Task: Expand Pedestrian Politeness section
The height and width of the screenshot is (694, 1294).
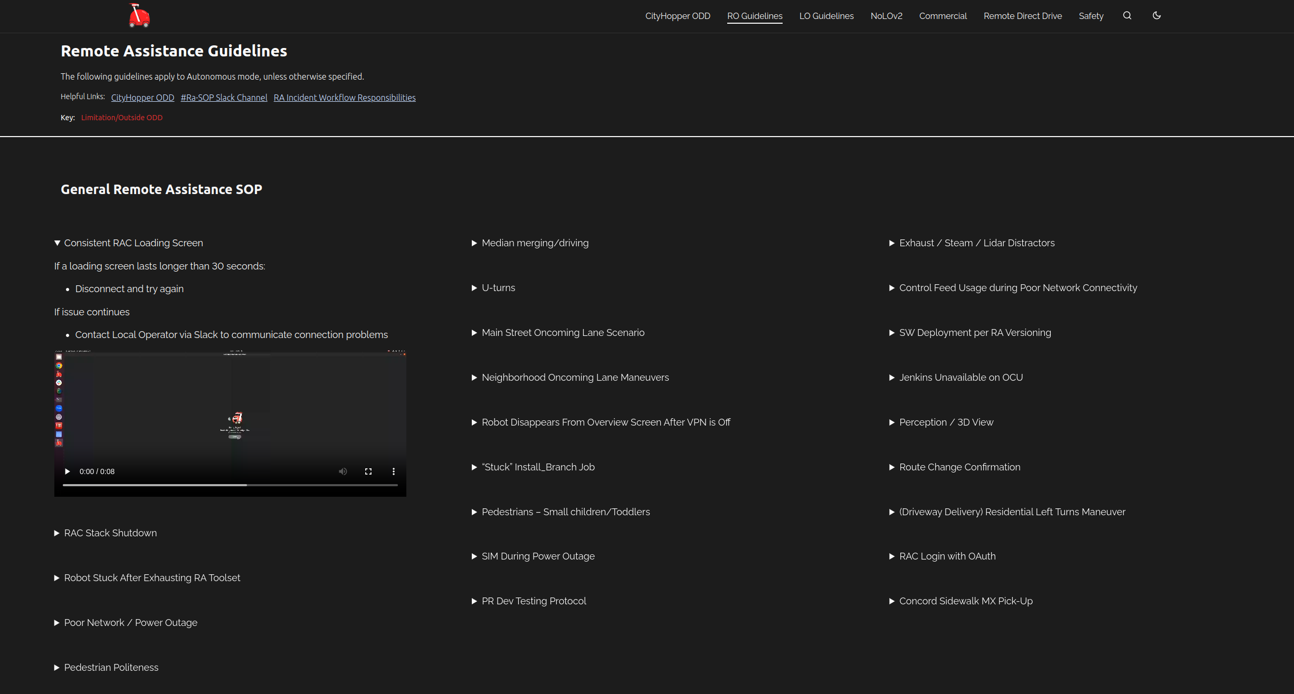Action: click(111, 668)
